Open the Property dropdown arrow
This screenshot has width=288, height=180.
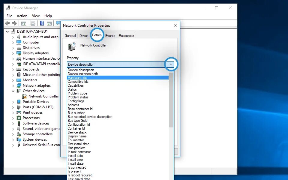pyautogui.click(x=171, y=64)
